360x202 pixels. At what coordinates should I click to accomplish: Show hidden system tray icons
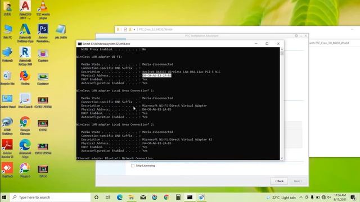pyautogui.click(x=301, y=197)
